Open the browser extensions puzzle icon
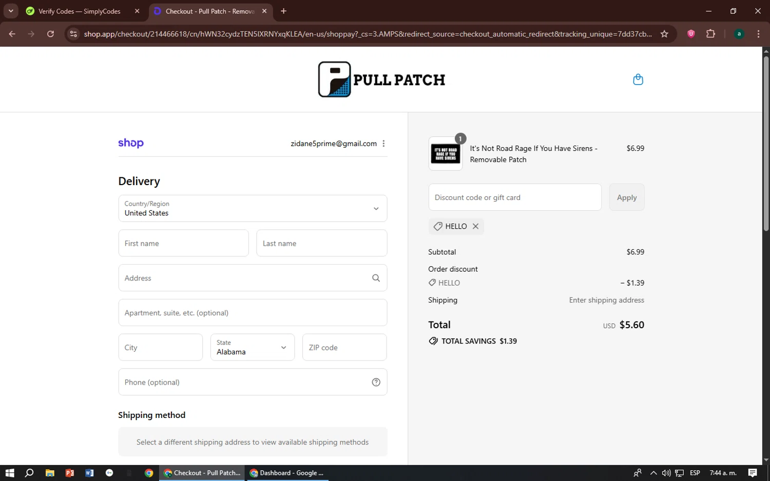The width and height of the screenshot is (770, 481). [710, 34]
